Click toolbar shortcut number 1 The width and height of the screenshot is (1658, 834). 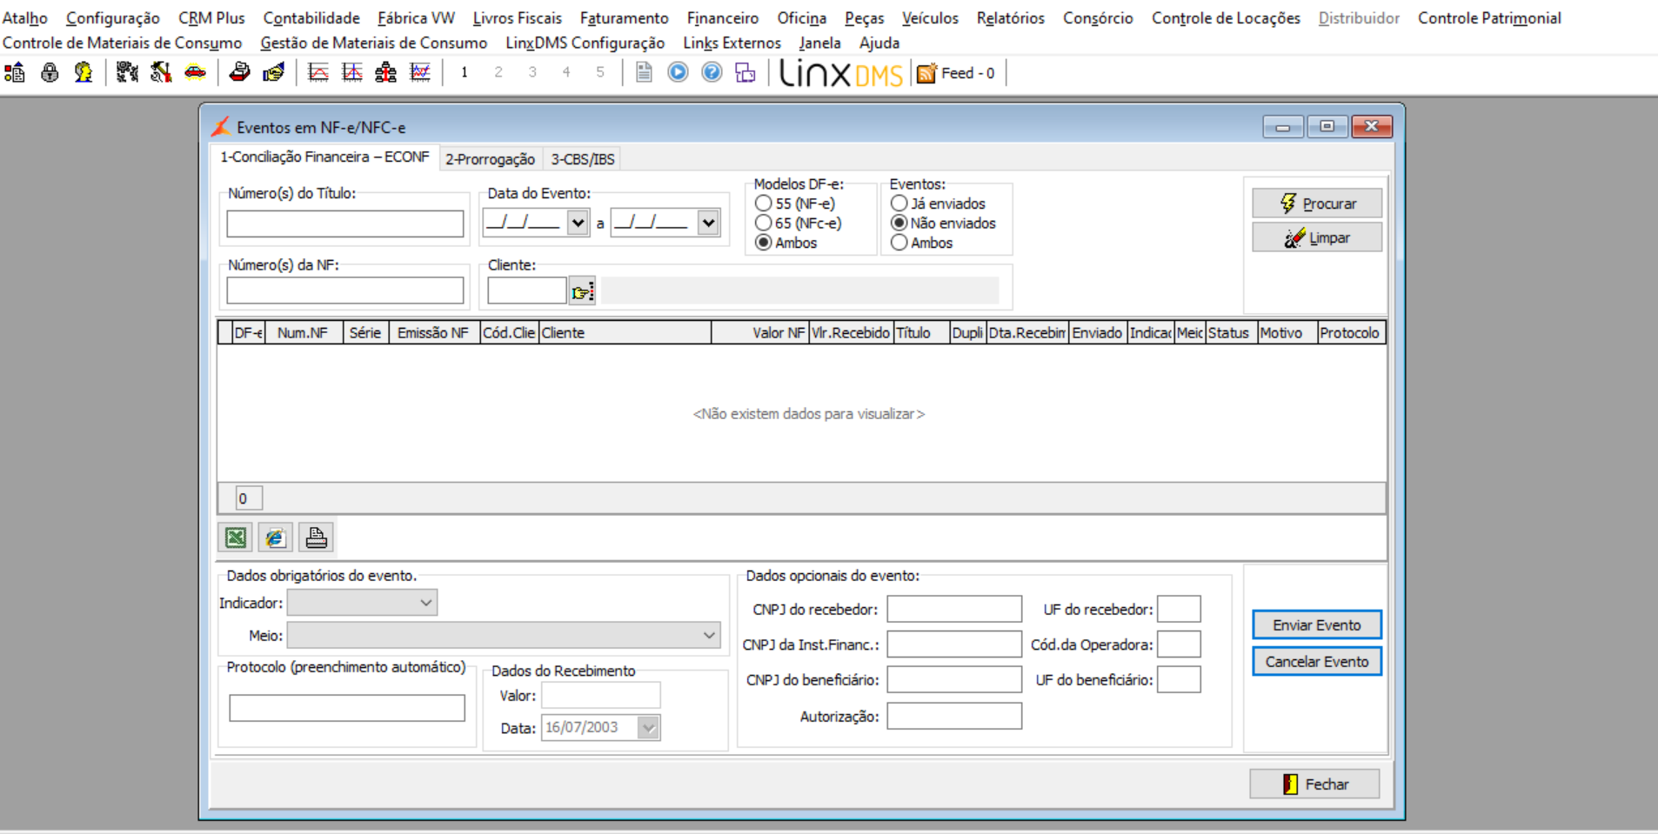tap(465, 73)
